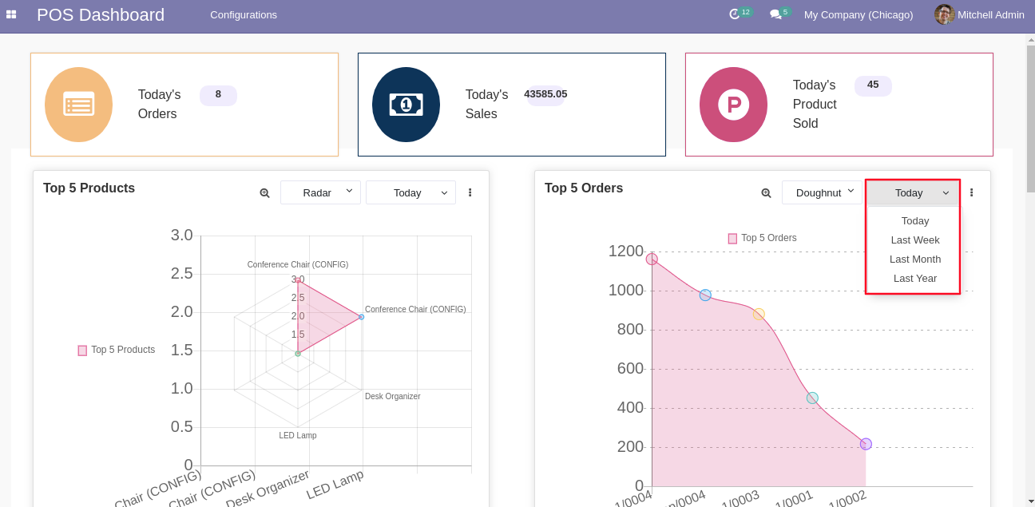The image size is (1035, 507).
Task: Click the Today's Product Sold P icon
Action: (x=733, y=105)
